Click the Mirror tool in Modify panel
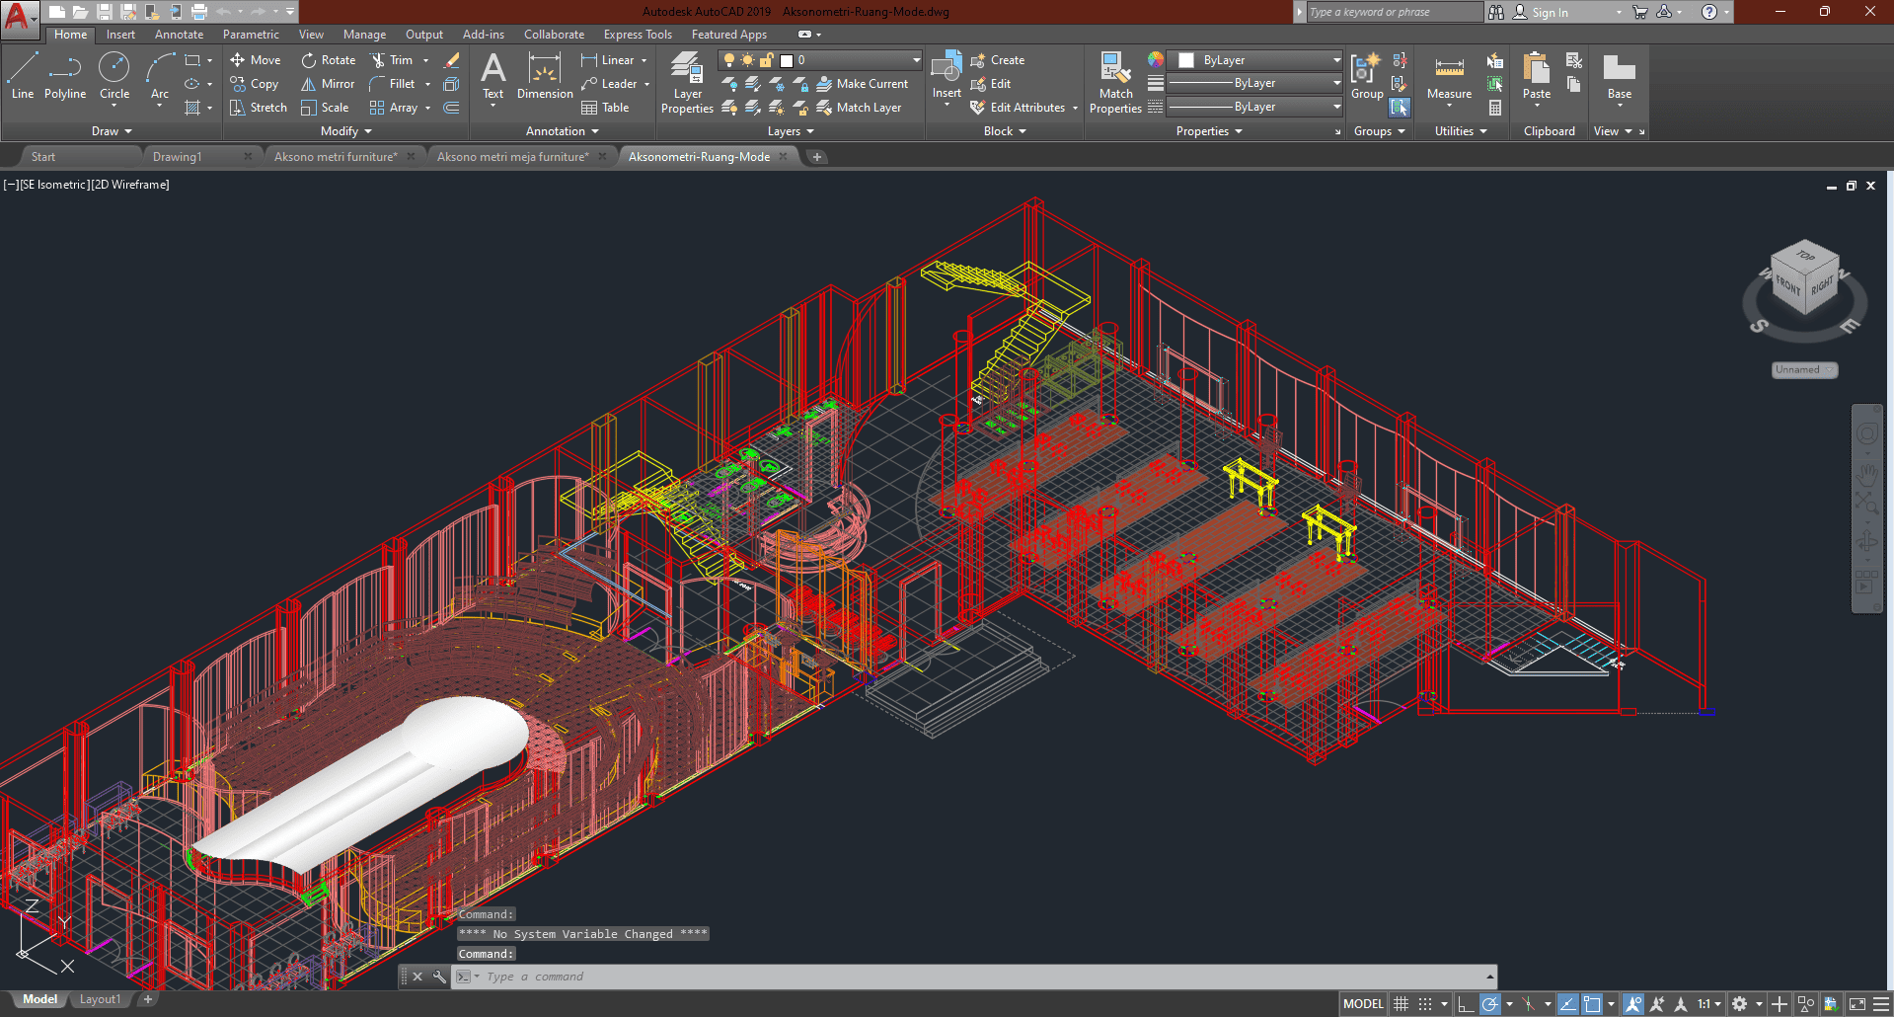This screenshot has width=1894, height=1017. point(328,84)
